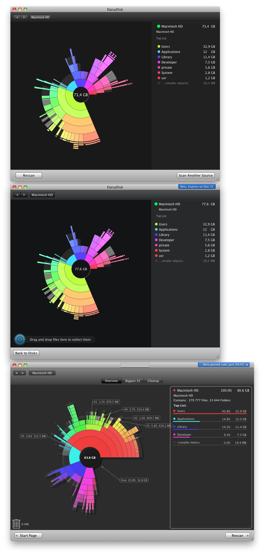Select Library row in the middle window list
This screenshot has height=552, width=261.
click(x=185, y=235)
